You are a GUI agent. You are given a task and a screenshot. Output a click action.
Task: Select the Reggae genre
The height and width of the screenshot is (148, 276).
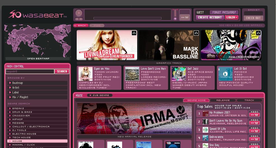click(37, 123)
